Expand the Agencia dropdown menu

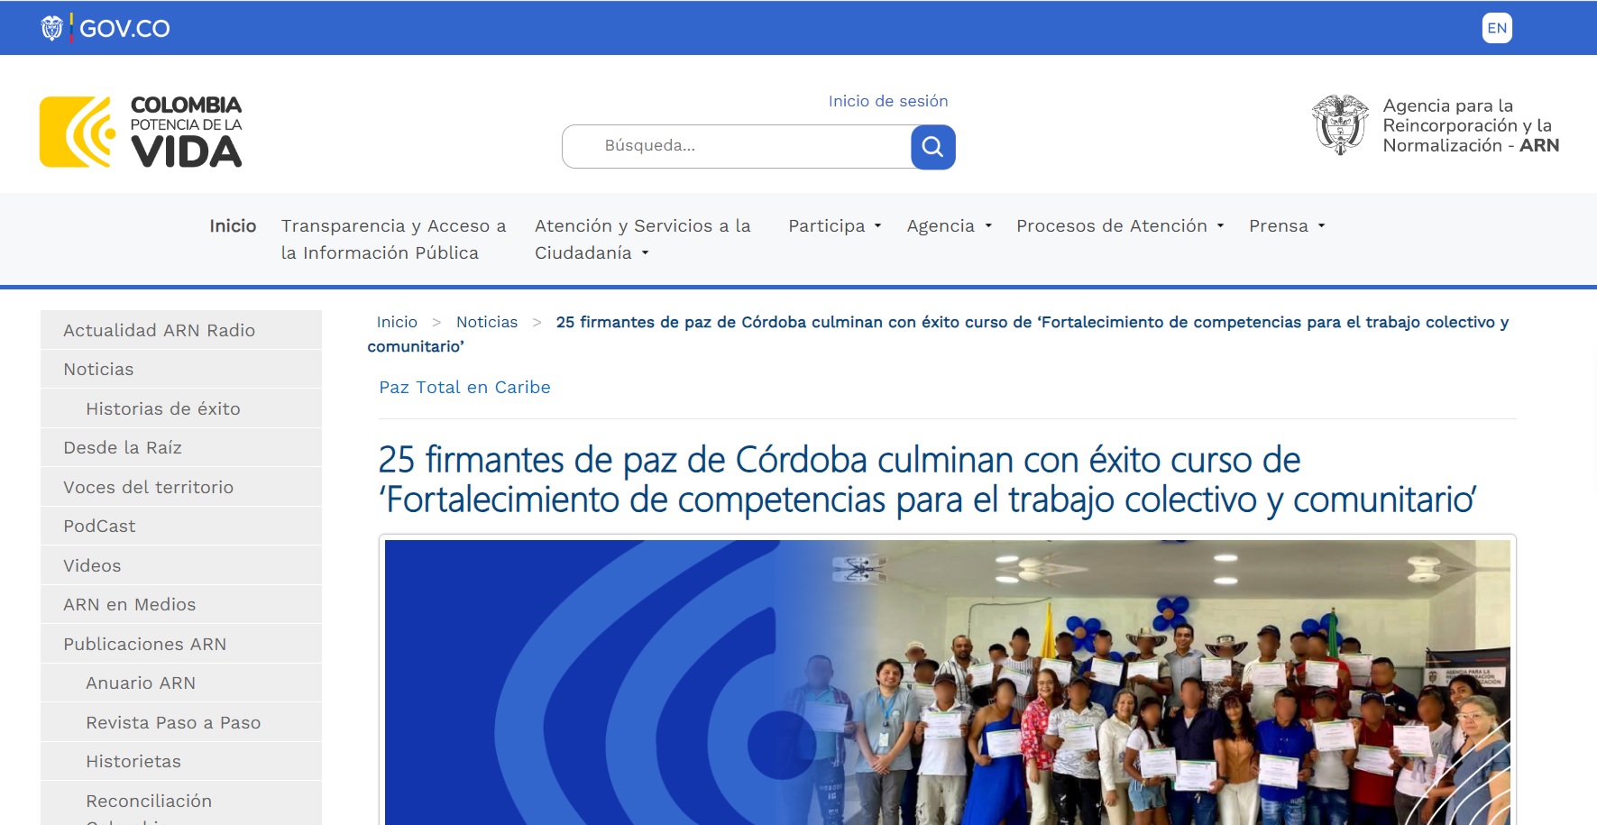[x=949, y=225]
